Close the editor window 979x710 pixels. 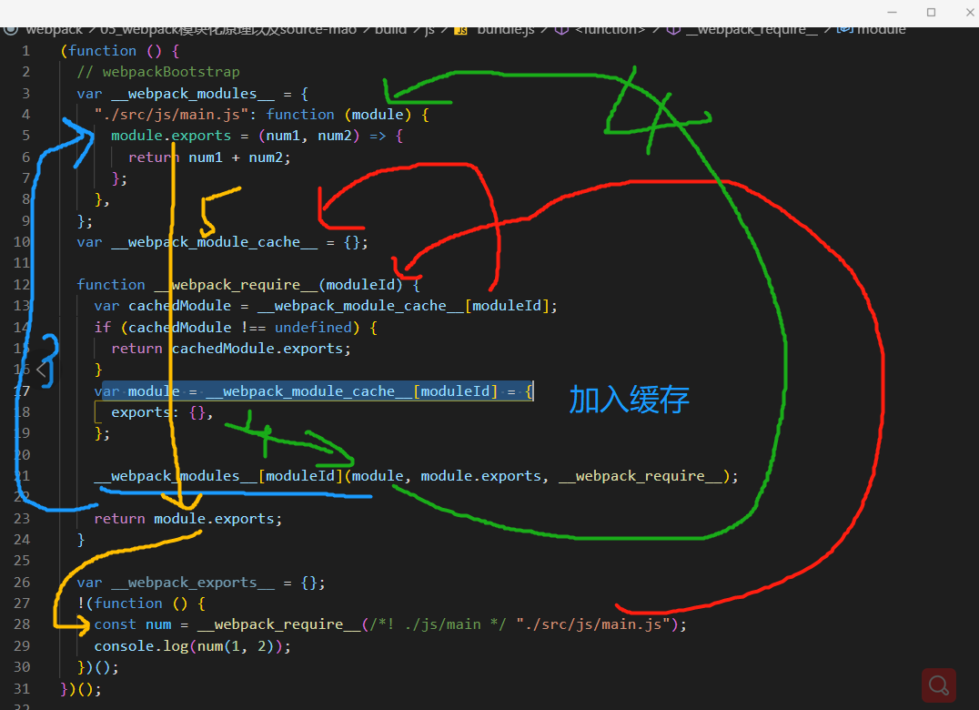point(970,12)
